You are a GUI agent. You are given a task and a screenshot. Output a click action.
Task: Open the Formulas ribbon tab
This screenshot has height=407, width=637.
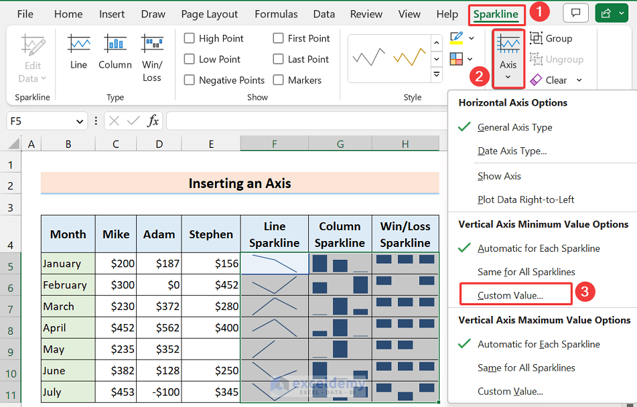276,14
